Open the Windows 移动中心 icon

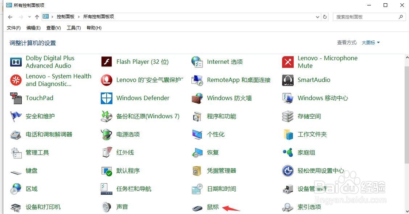point(288,98)
